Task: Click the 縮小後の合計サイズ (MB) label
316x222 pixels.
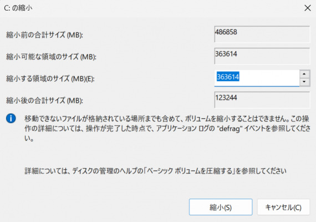Action: (x=44, y=100)
